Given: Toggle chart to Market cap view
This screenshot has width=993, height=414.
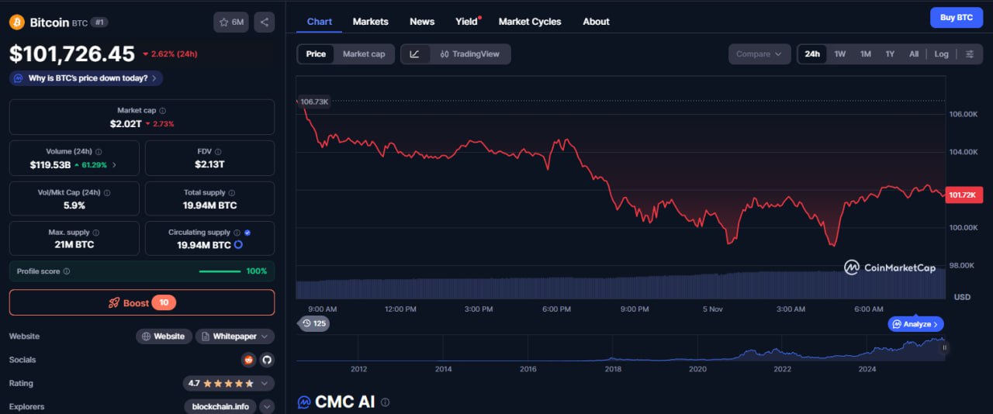Looking at the screenshot, I should click(x=364, y=54).
